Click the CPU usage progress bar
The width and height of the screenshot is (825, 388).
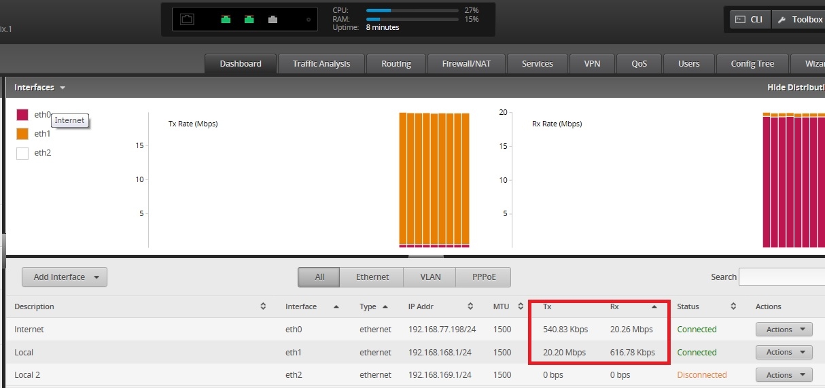pyautogui.click(x=412, y=11)
